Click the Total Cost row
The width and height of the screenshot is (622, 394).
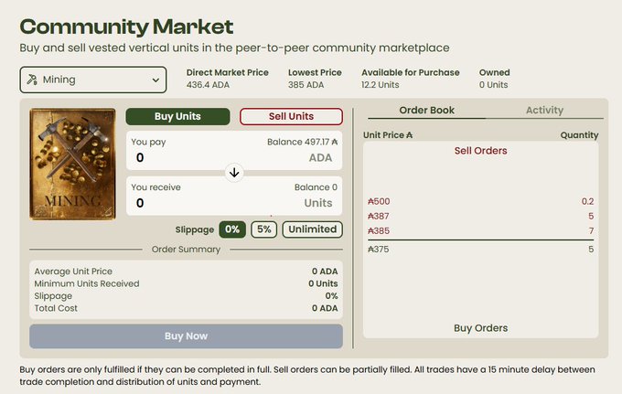point(186,308)
